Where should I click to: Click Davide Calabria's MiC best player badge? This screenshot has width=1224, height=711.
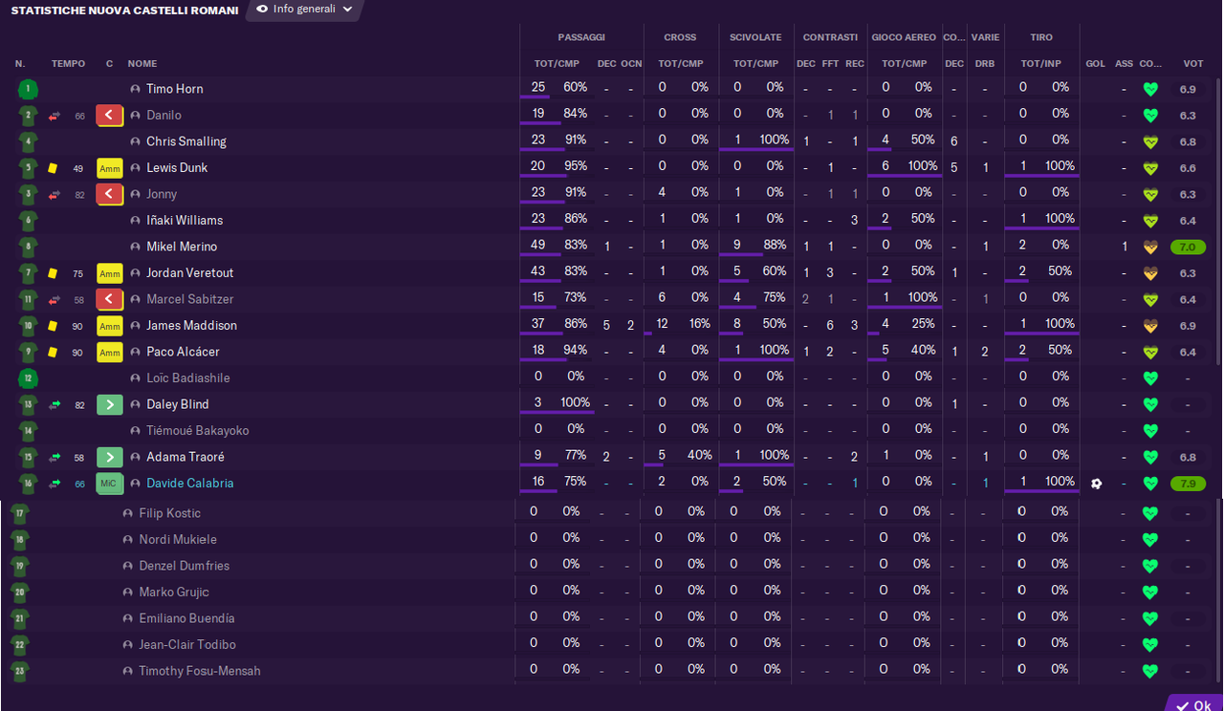click(110, 484)
